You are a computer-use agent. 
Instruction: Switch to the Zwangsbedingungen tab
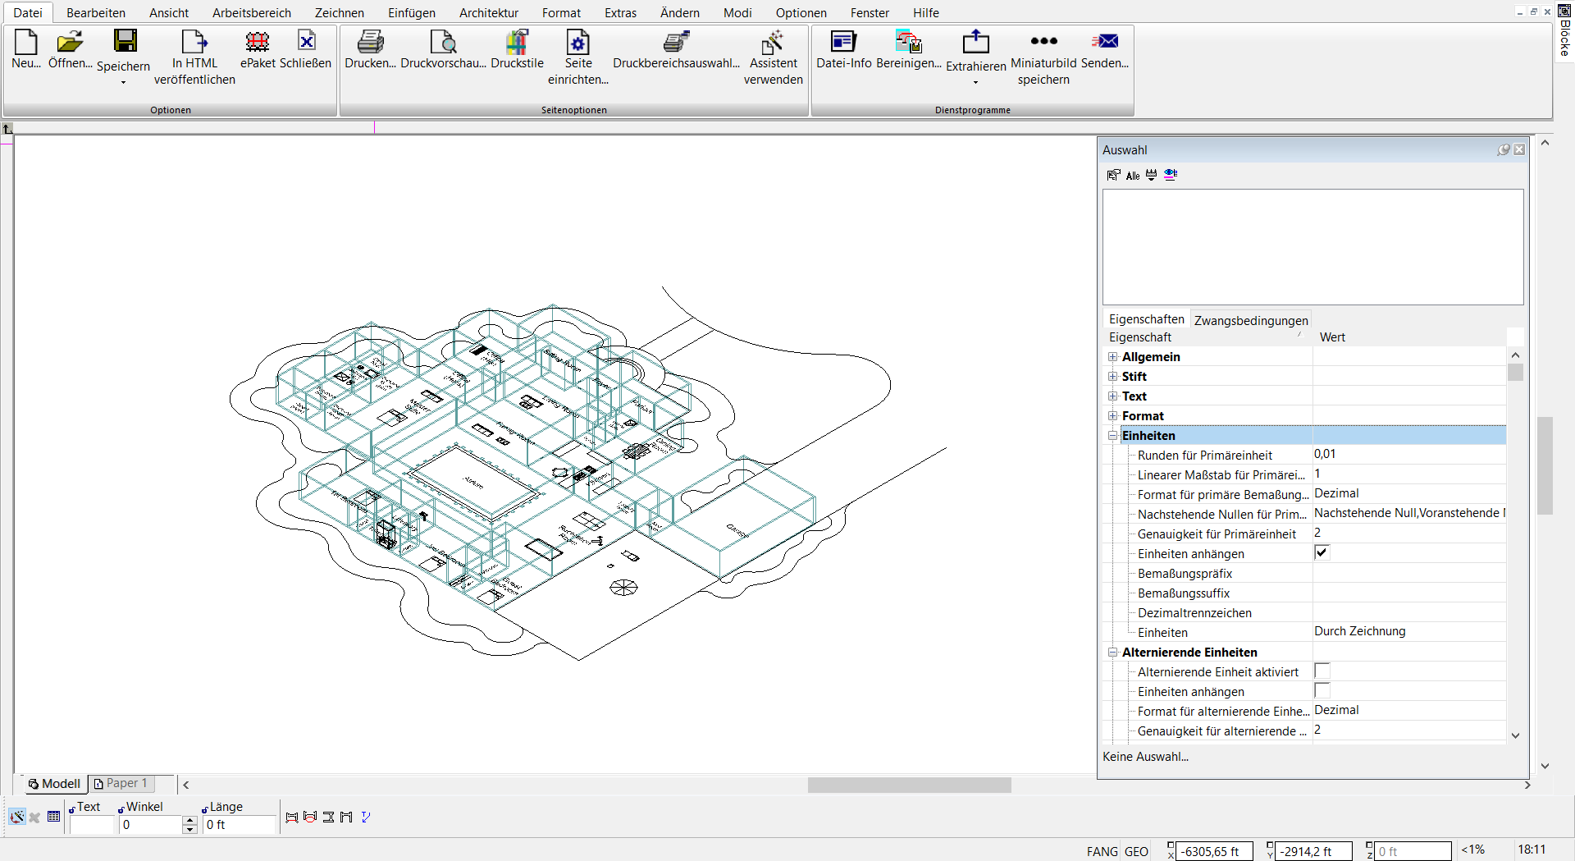(1251, 320)
